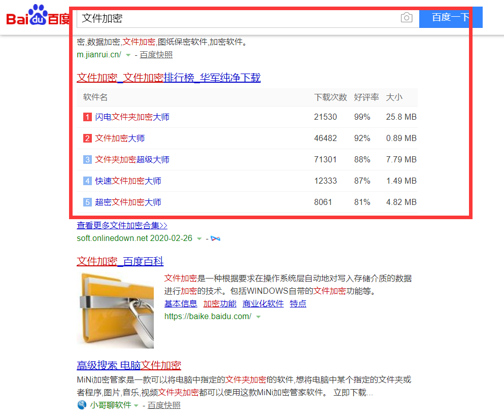504x416 pixels.
Task: Click size value 4.82 MB
Action: (x=401, y=202)
